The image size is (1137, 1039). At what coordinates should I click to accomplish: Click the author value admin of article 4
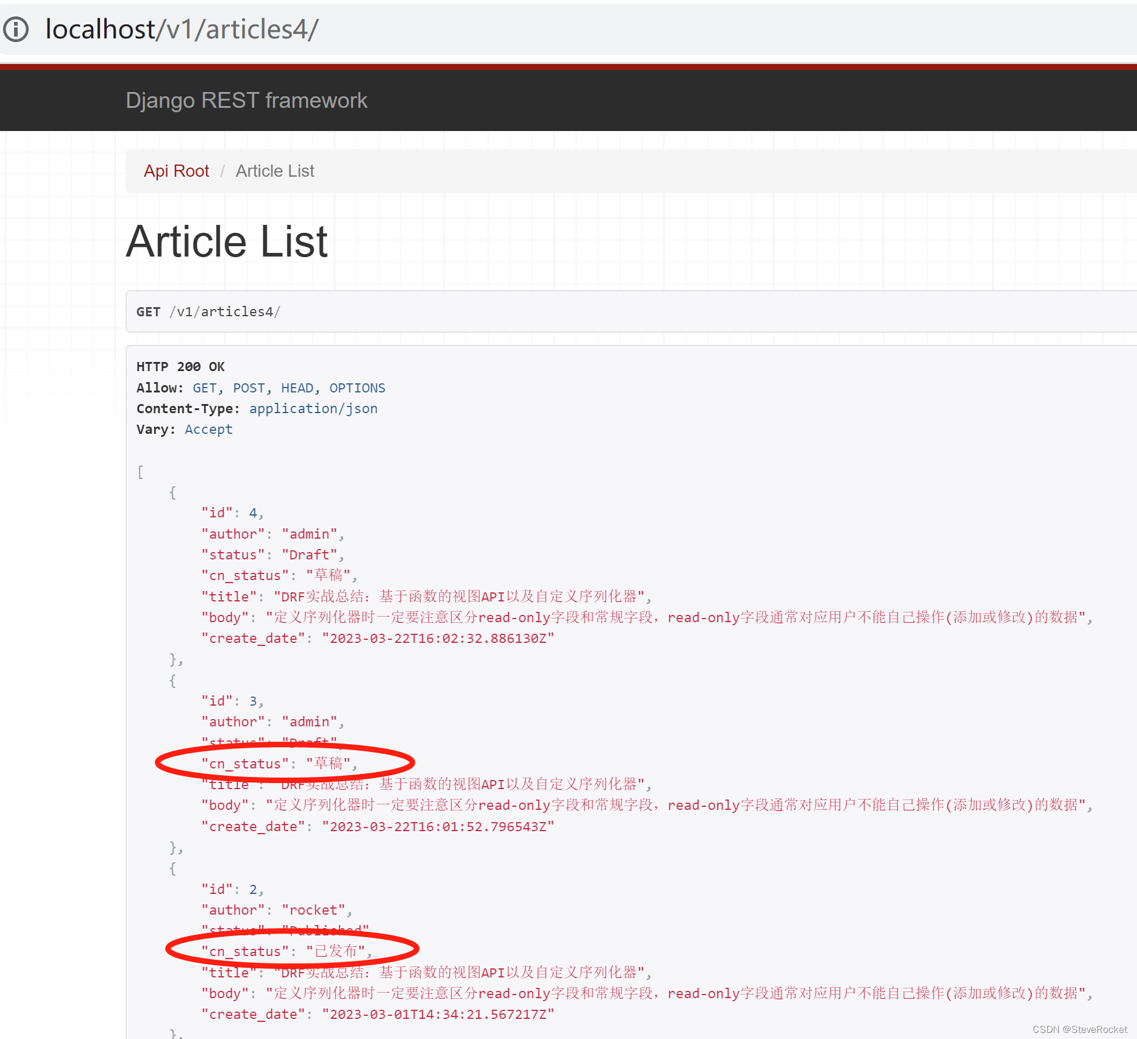coord(310,533)
